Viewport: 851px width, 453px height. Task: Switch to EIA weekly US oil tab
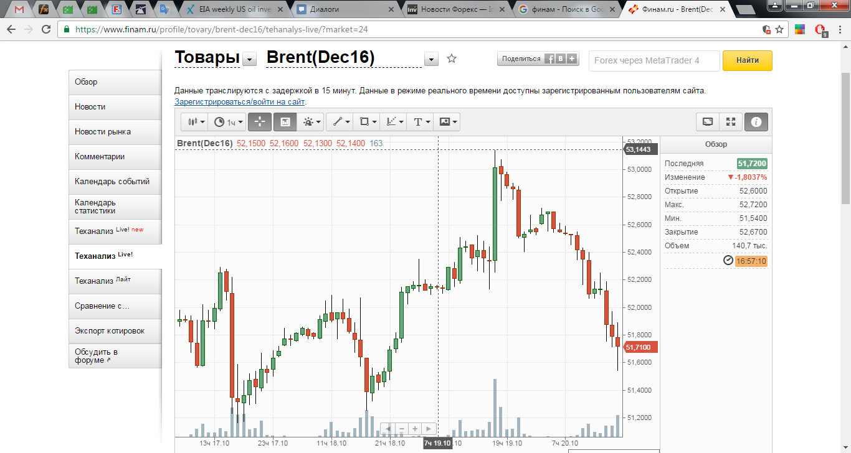point(235,9)
